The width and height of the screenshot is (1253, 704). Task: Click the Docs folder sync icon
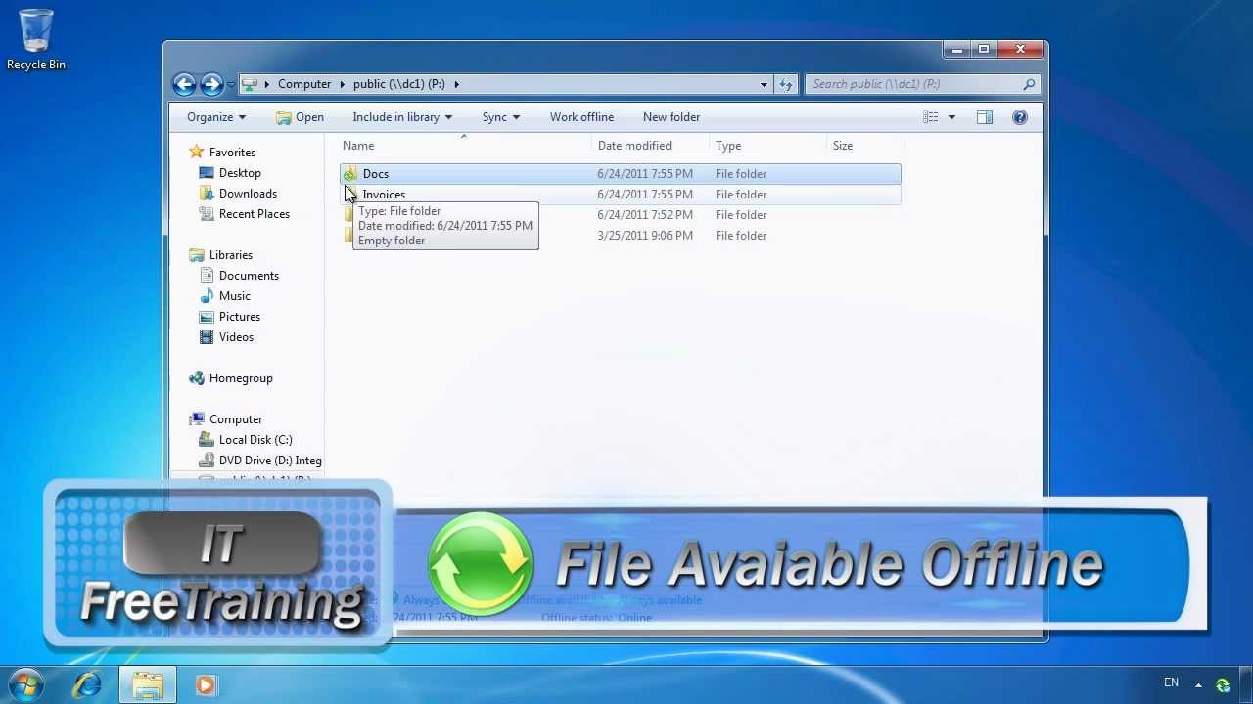click(x=350, y=175)
